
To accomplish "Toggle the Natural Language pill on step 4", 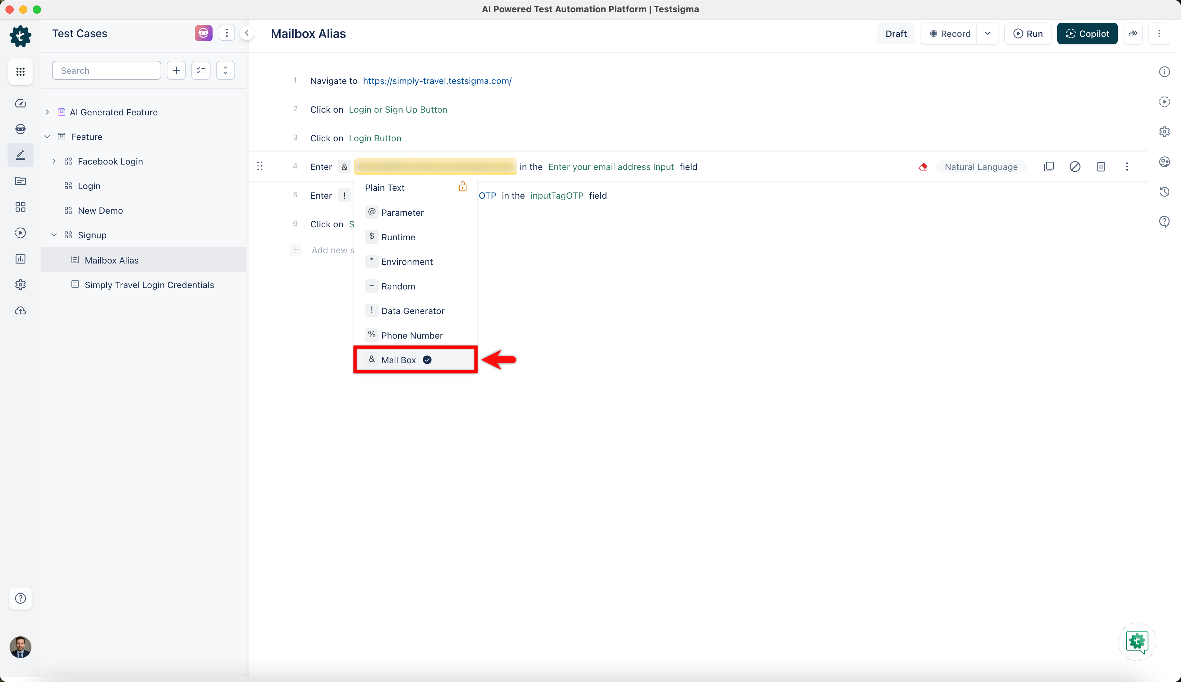I will (981, 167).
